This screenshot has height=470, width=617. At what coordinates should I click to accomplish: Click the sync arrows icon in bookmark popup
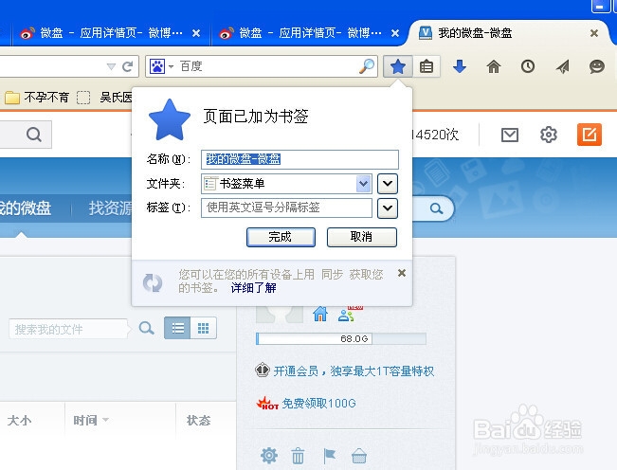153,282
